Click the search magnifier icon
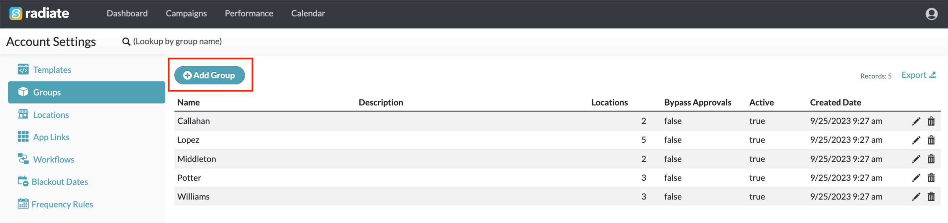This screenshot has height=223, width=948. (126, 41)
